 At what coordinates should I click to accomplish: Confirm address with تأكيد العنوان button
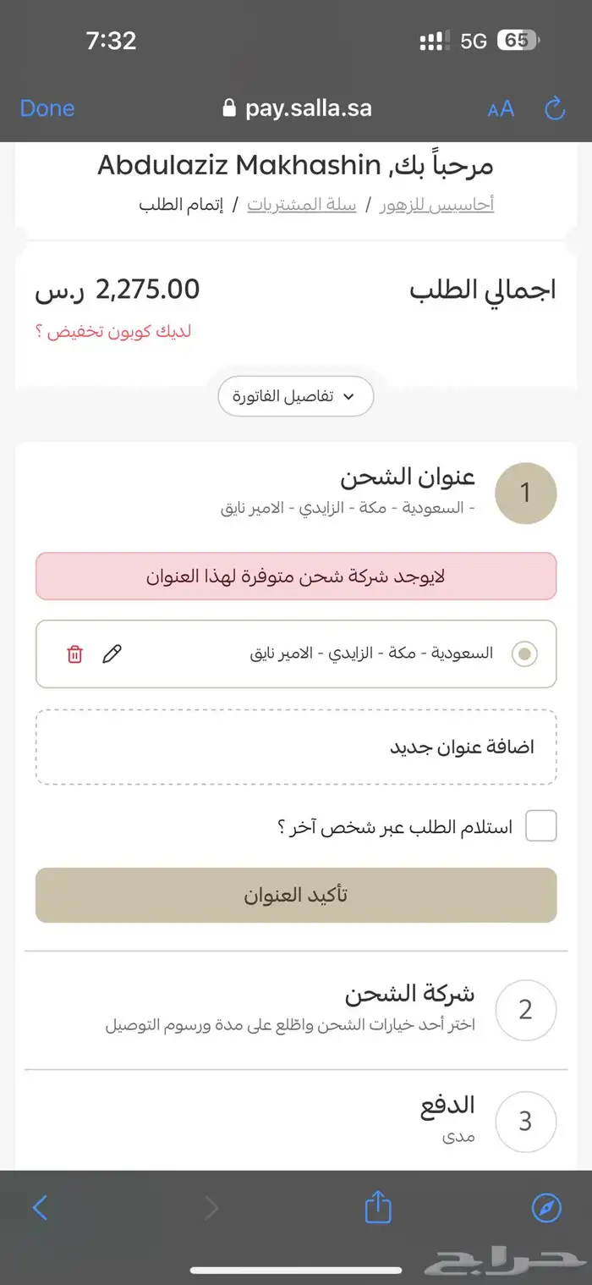point(294,895)
